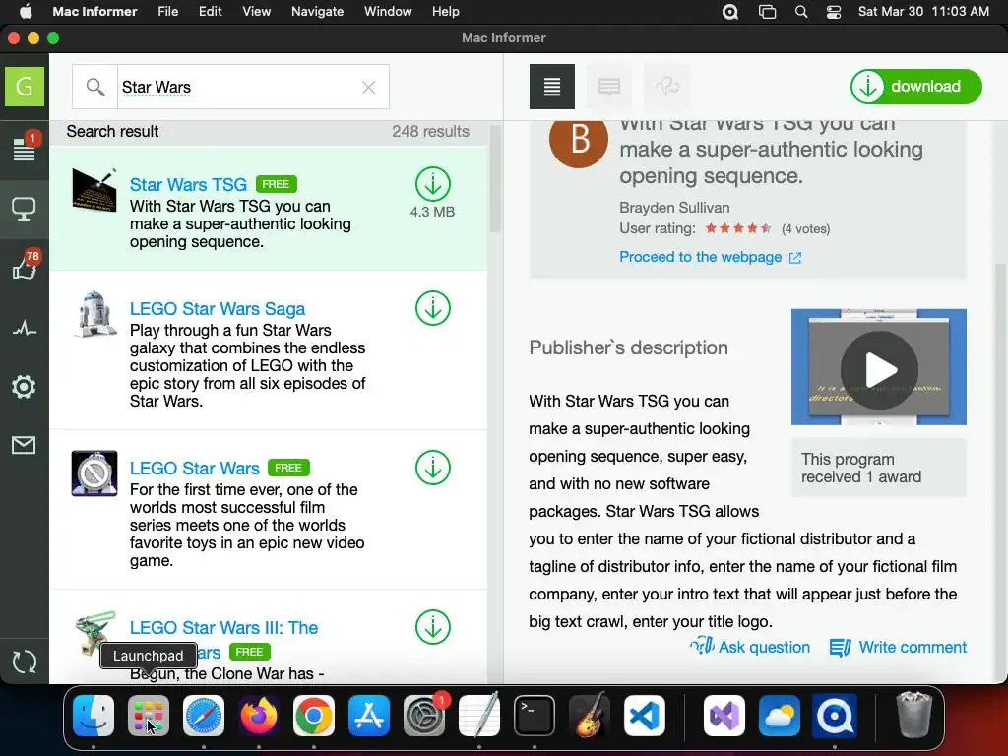Open the cloud weather app in Dock
The height and width of the screenshot is (756, 1008).
[780, 716]
